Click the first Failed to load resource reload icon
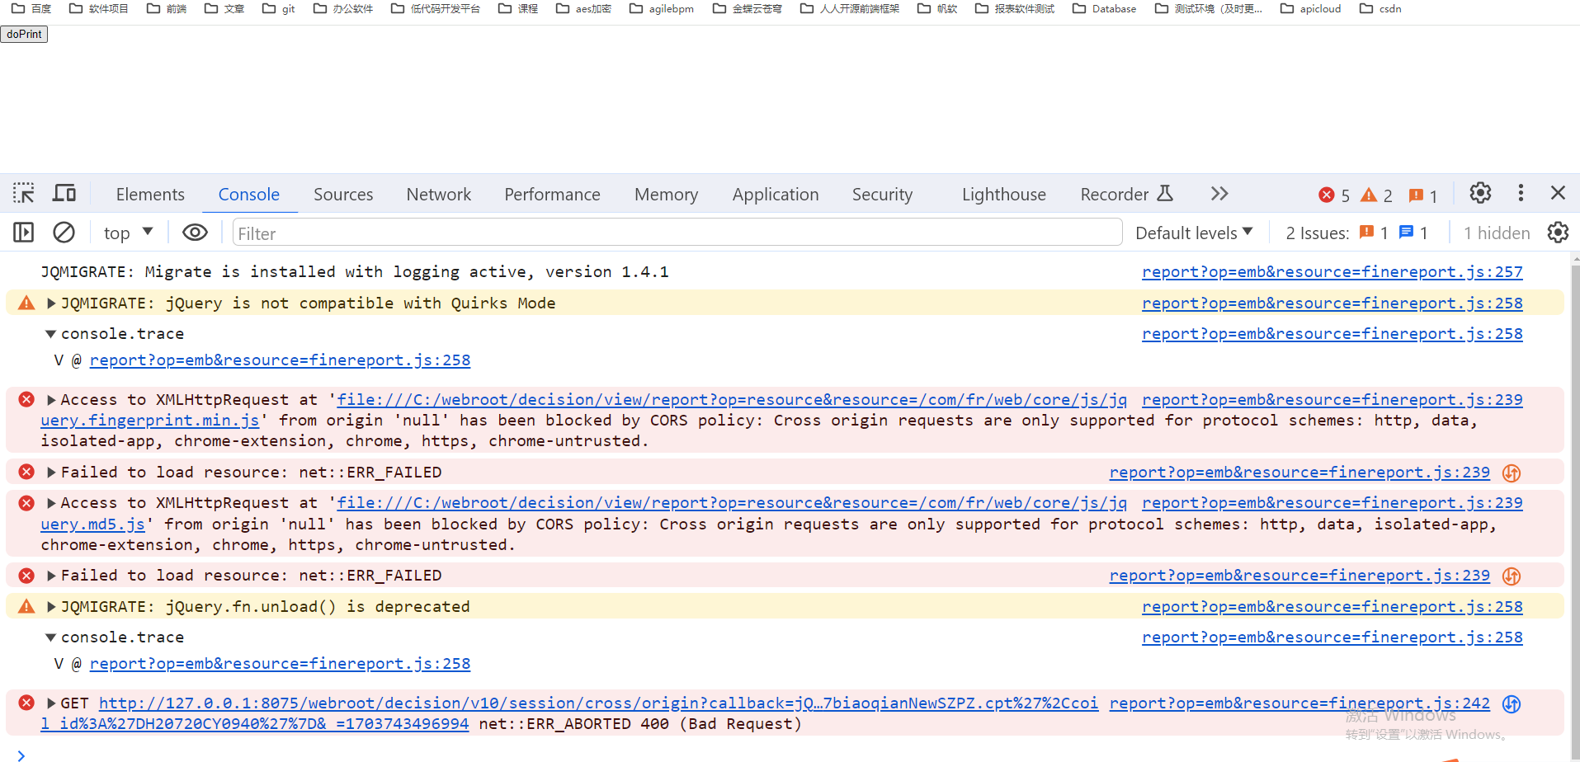 pyautogui.click(x=1512, y=473)
